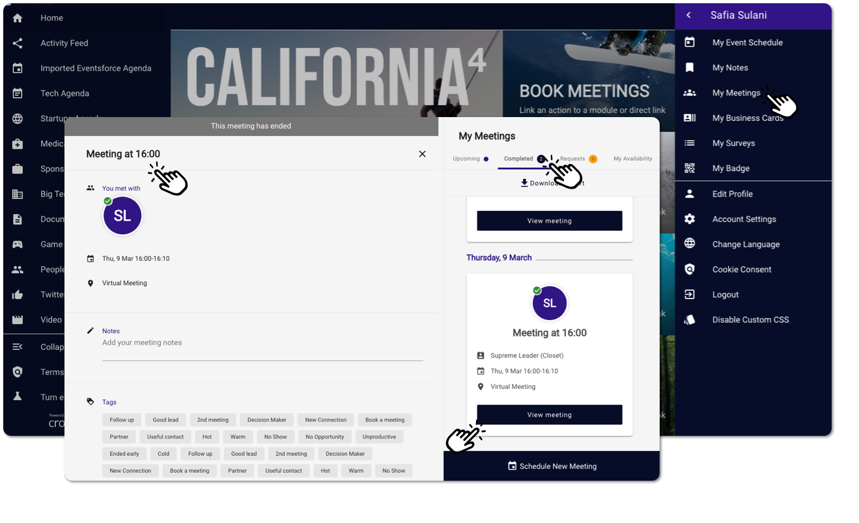Click the Change Language globe icon
859x523 pixels.
pos(690,244)
